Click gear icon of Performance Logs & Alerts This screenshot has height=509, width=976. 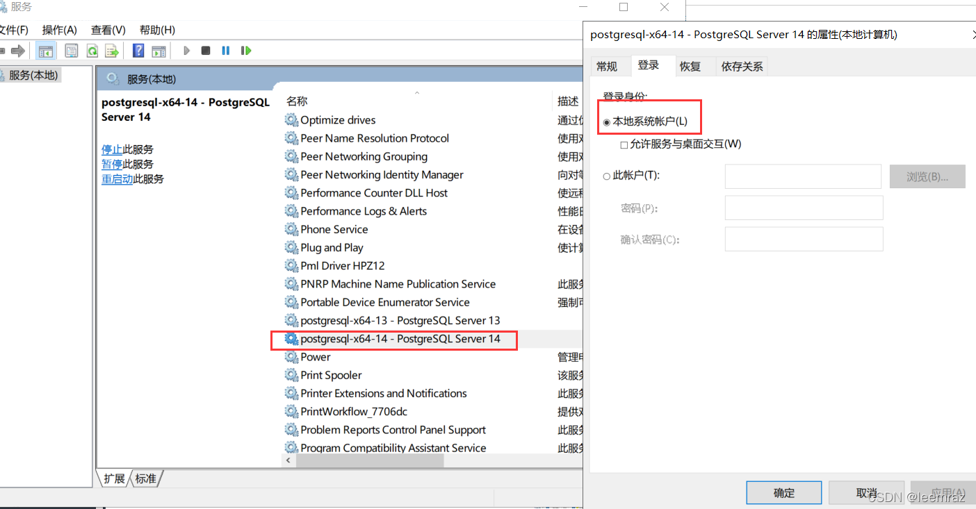click(x=291, y=211)
